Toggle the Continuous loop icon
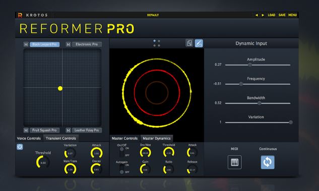Viewport: 319px width, 191px height. tap(268, 162)
